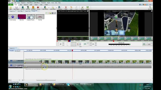This screenshot has height=90, width=161.
Task: Click the effects star on the audio clip
Action: click(x=43, y=67)
